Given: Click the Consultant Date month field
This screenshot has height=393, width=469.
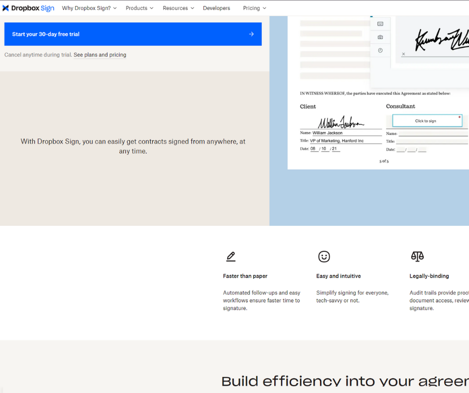Looking at the screenshot, I should tap(401, 150).
